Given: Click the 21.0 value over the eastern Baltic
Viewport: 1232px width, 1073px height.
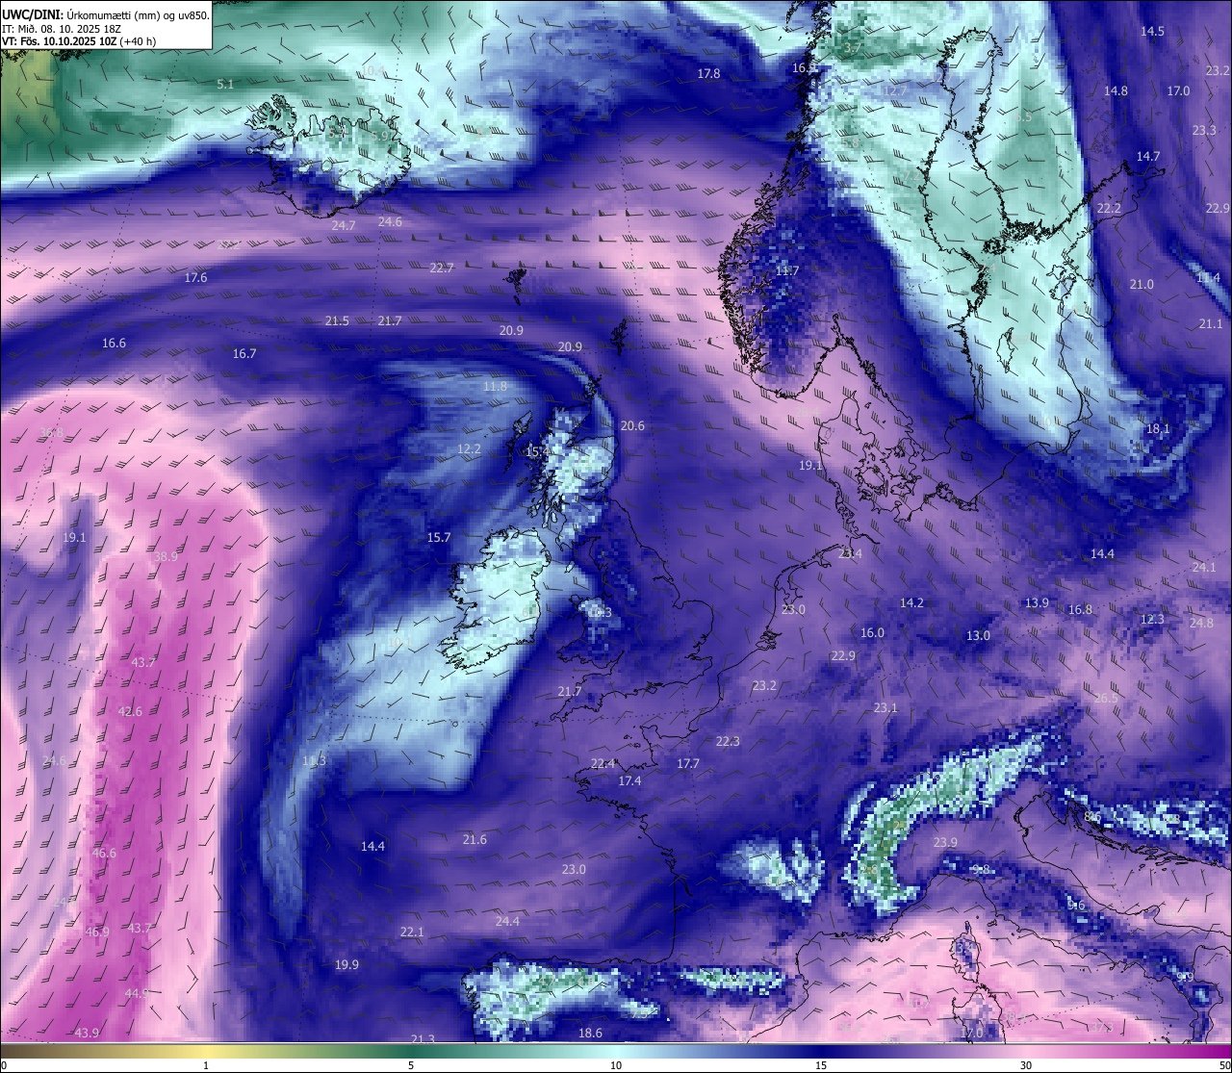Looking at the screenshot, I should pyautogui.click(x=1142, y=285).
